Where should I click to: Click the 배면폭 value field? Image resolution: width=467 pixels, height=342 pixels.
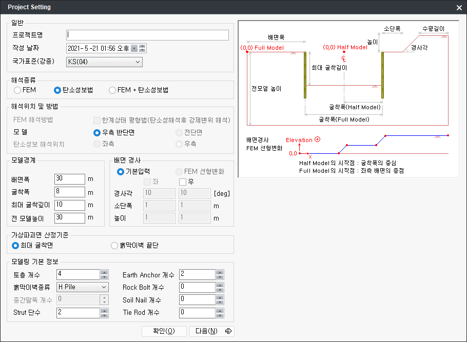pos(69,179)
